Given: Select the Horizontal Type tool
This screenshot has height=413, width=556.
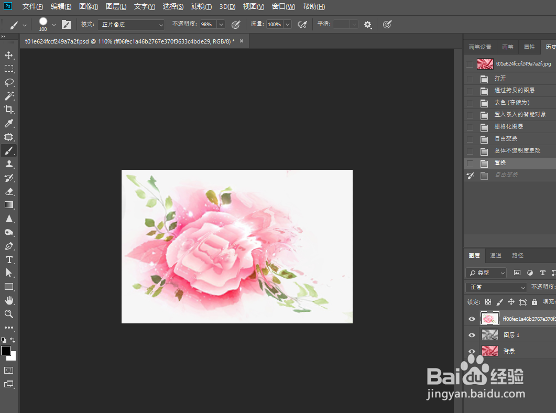Looking at the screenshot, I should tap(9, 259).
